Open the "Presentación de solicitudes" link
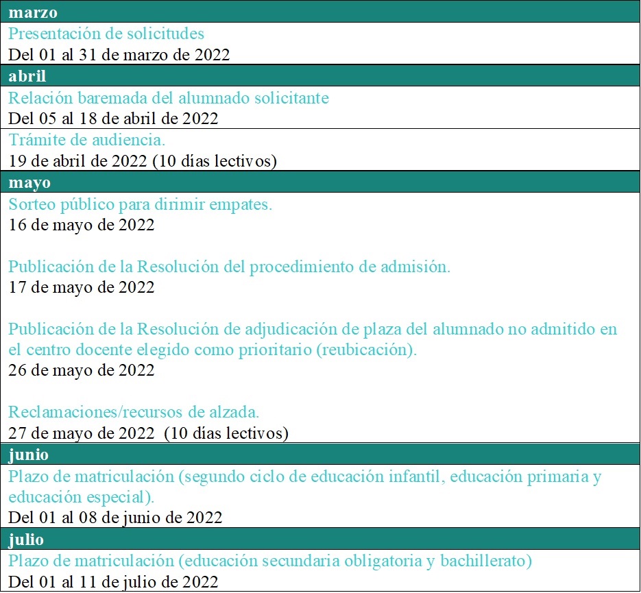This screenshot has height=593, width=641. tap(106, 34)
